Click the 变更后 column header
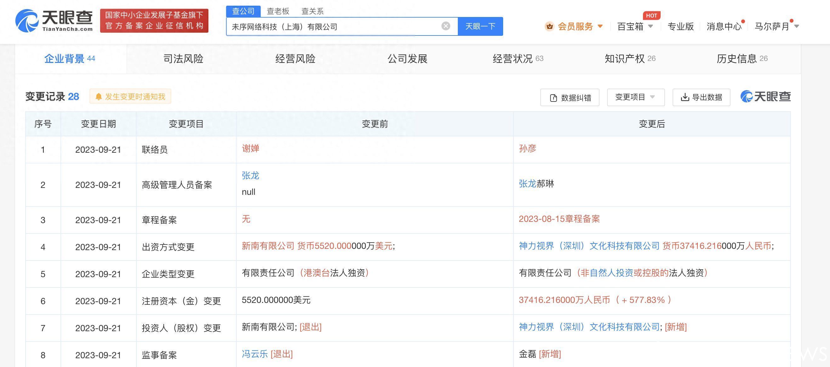Screen dimensions: 830x367 pos(652,124)
